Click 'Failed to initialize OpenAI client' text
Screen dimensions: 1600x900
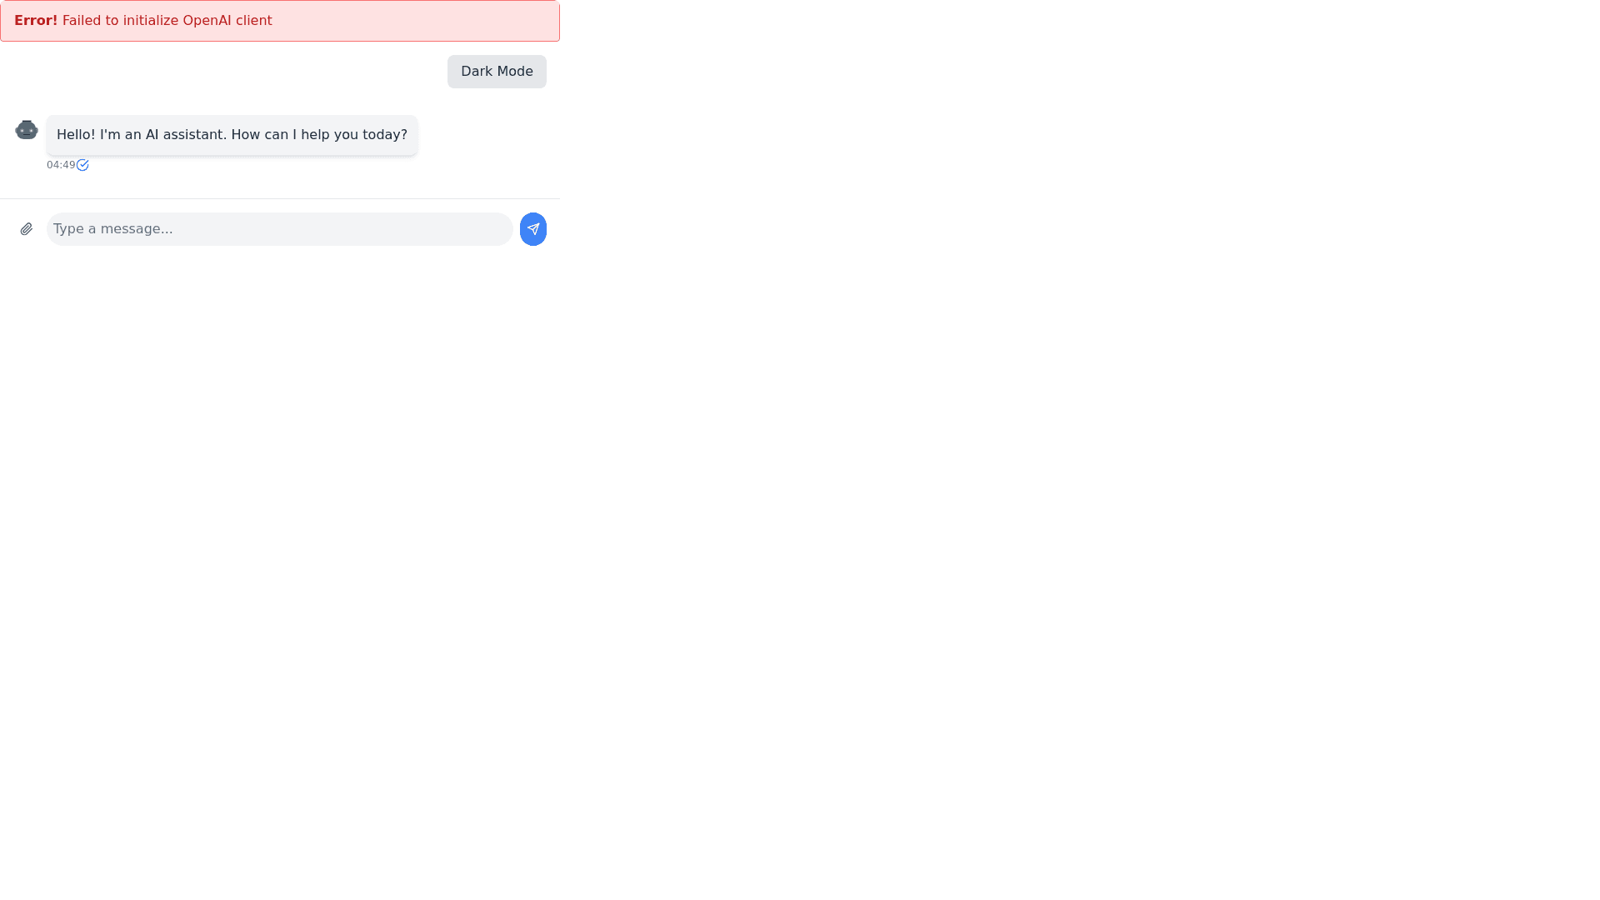pos(167,21)
